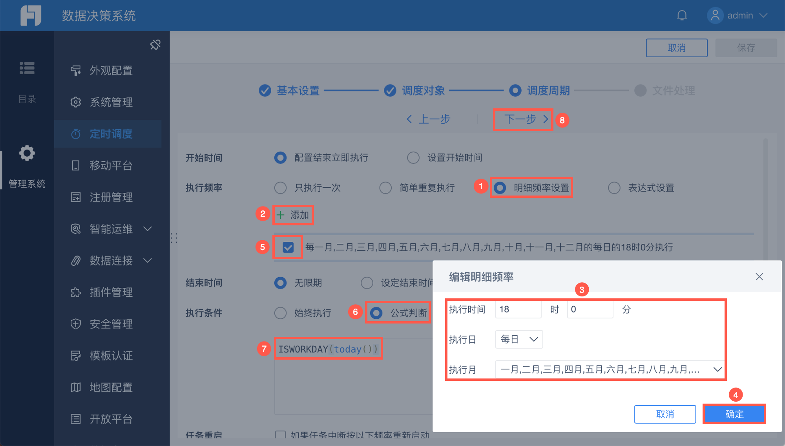Screen dimensions: 785x446
Task: Expand the 执行月 months dropdown
Action: pyautogui.click(x=717, y=369)
